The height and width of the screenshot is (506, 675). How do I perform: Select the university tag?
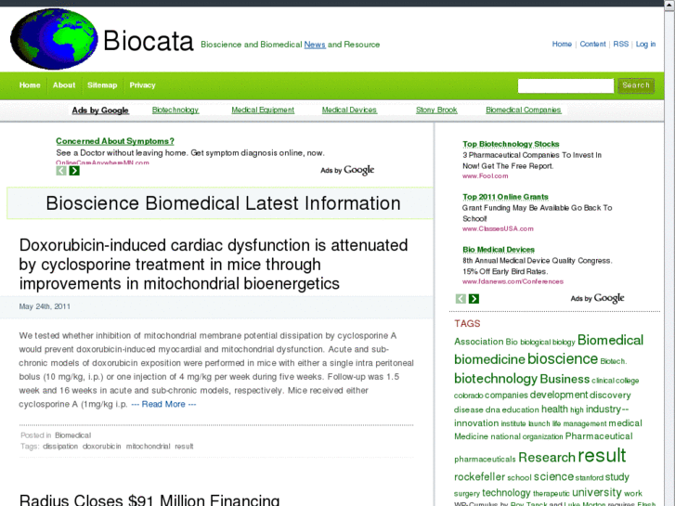[x=597, y=492]
